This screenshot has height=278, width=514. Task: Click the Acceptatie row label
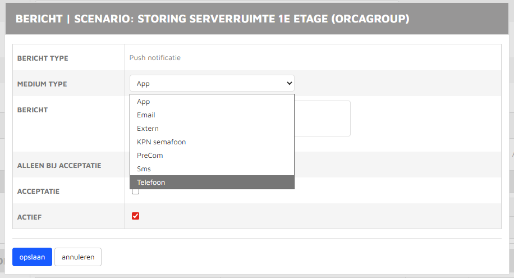pyautogui.click(x=38, y=192)
